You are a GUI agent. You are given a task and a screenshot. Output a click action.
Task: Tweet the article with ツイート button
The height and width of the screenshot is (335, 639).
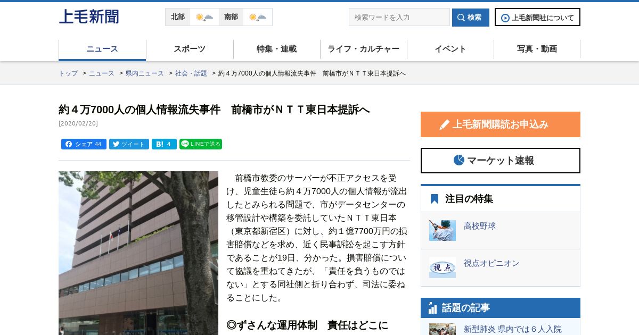click(x=129, y=144)
